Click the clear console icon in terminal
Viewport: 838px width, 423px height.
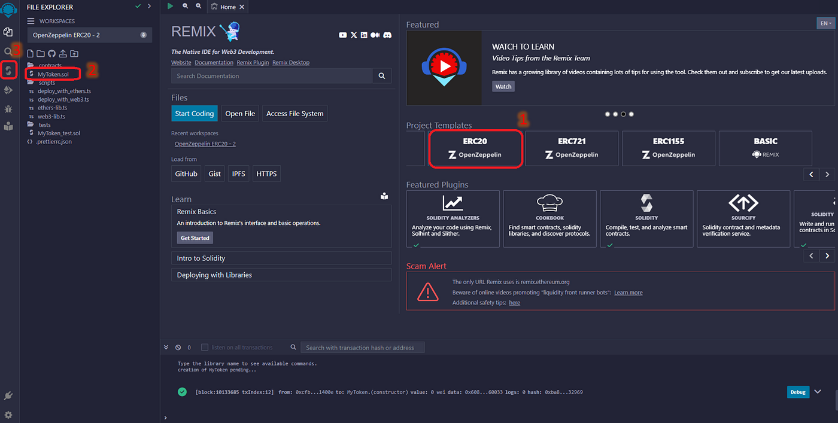click(178, 348)
